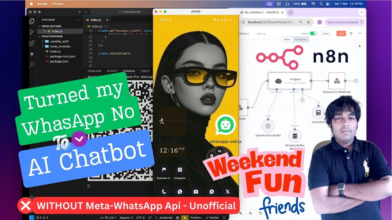This screenshot has height=220, width=392.
Task: Open the Explorer view in VS Code activity bar
Action: coord(32,21)
